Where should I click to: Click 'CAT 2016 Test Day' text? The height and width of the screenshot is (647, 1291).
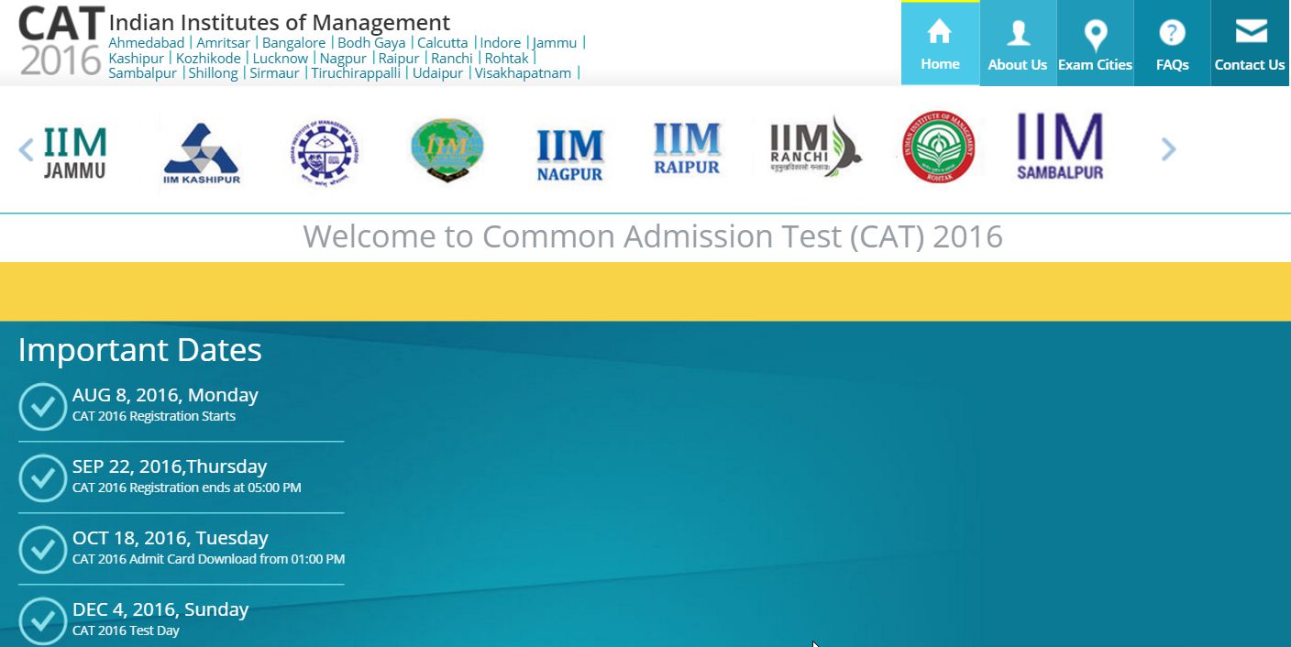[x=126, y=631]
